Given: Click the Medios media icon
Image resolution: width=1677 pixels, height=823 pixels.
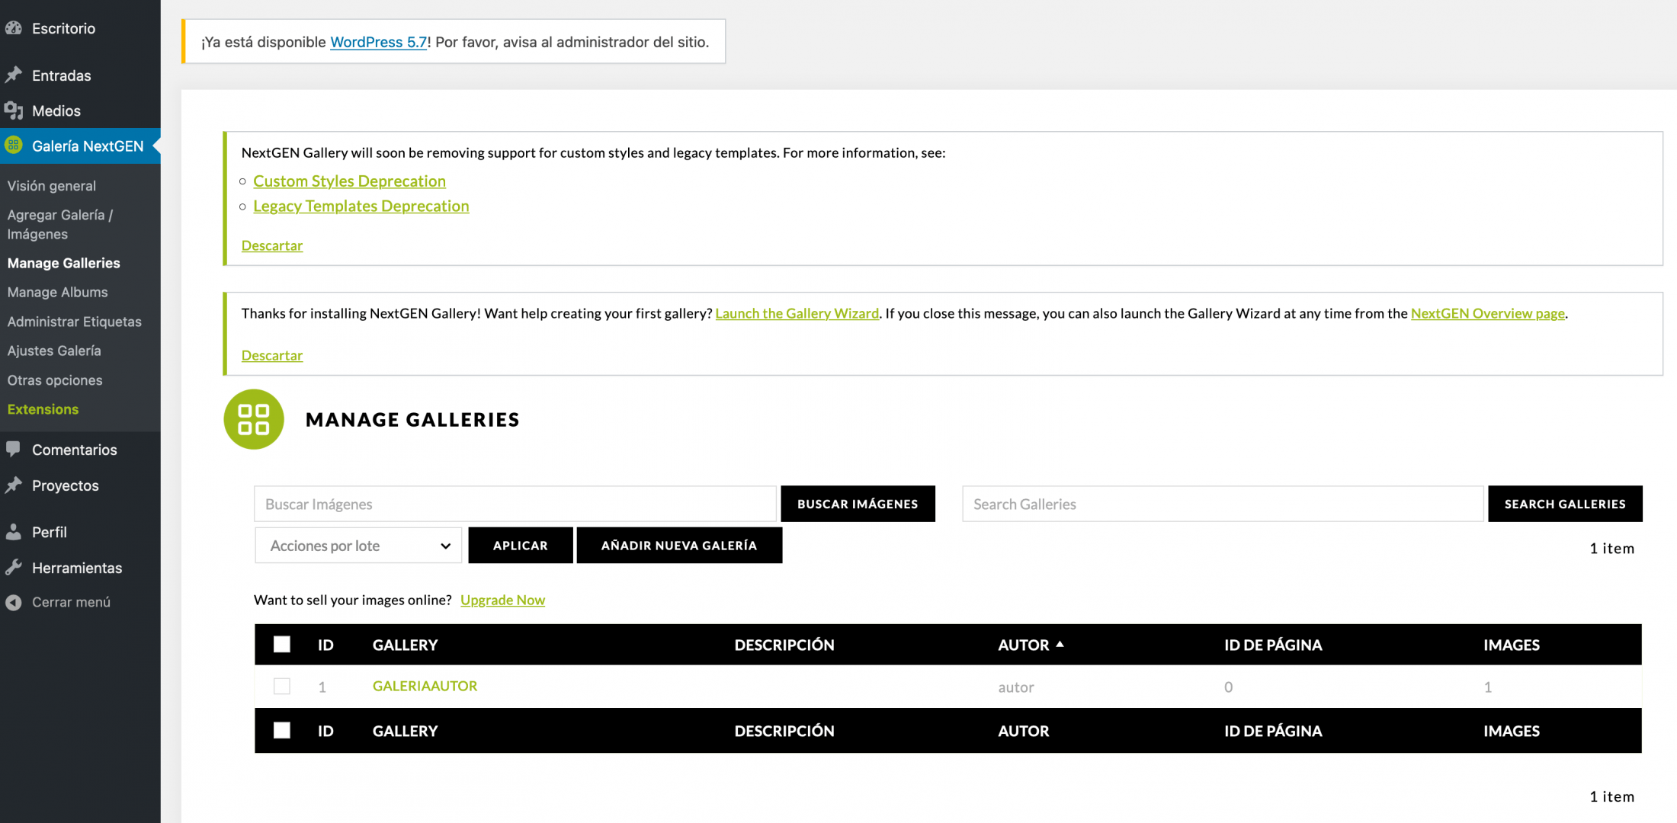Looking at the screenshot, I should [13, 110].
